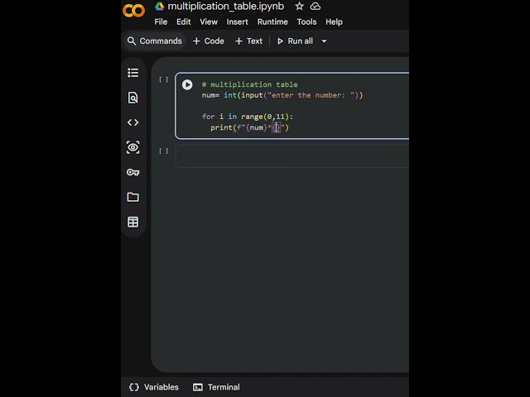The height and width of the screenshot is (397, 530).
Task: Click the # multiplication table comment
Action: (x=250, y=84)
